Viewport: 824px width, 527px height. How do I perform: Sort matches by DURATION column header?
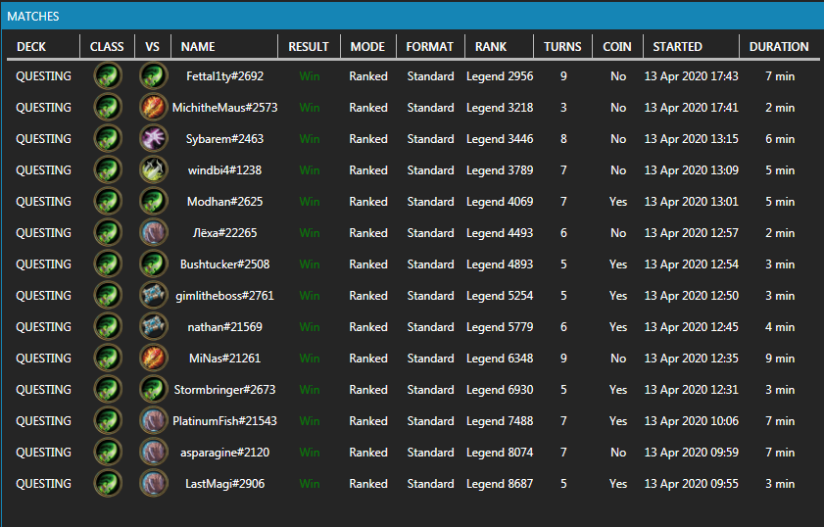779,47
